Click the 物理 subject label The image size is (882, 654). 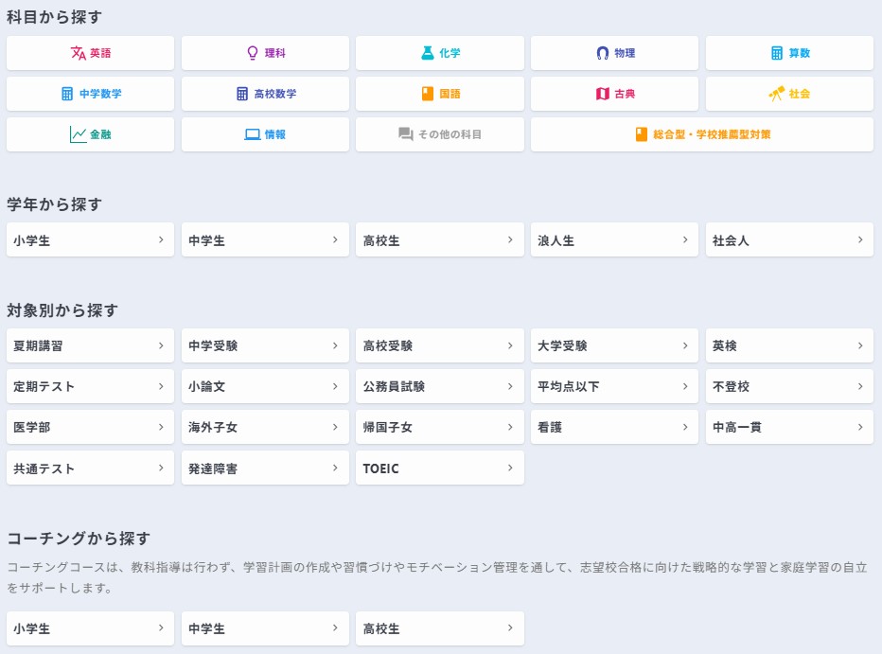click(625, 53)
